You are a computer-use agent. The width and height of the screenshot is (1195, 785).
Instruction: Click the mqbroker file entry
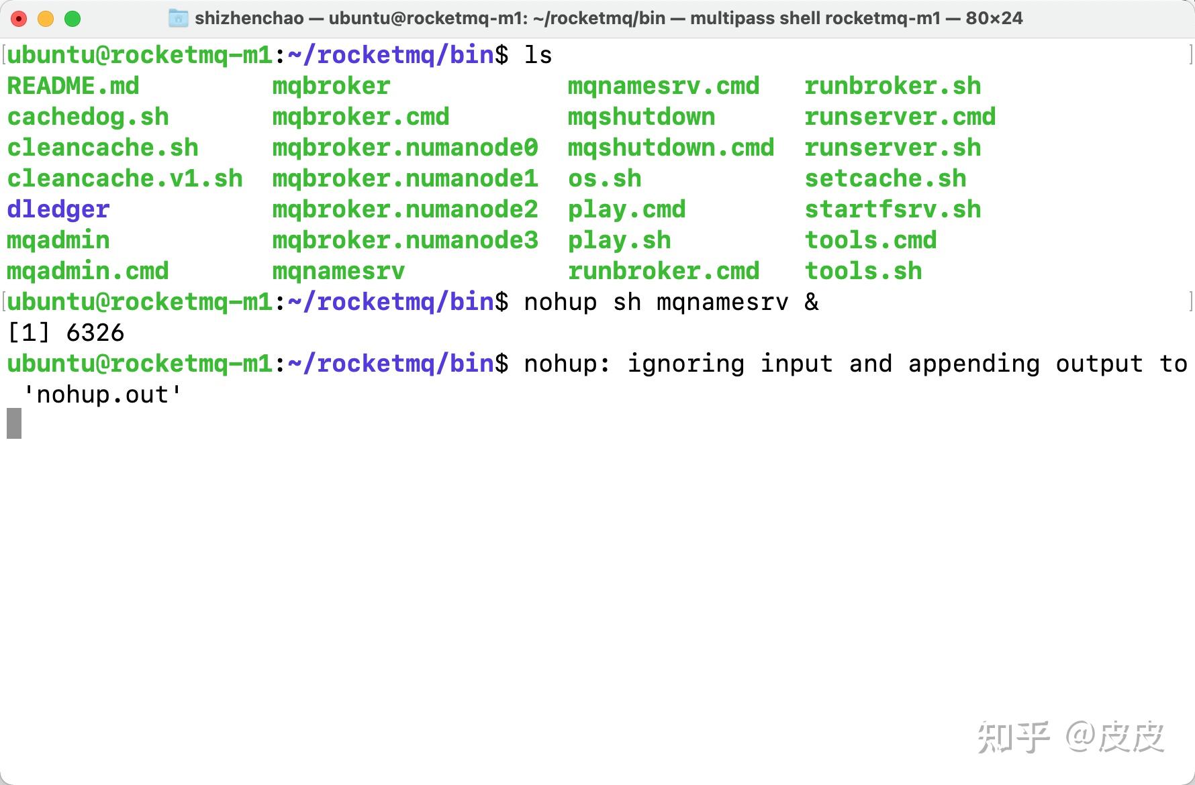(330, 85)
